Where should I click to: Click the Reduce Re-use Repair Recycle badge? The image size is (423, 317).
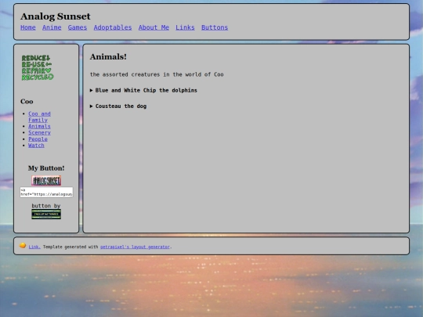pos(38,67)
